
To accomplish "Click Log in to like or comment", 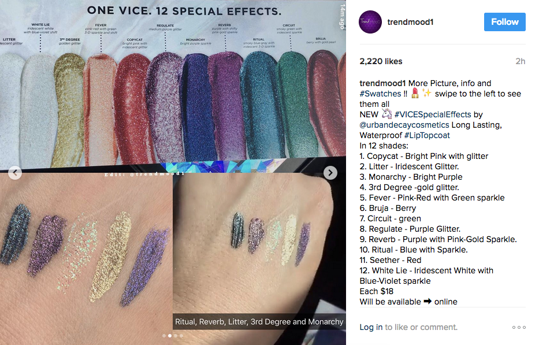I will click(x=371, y=327).
